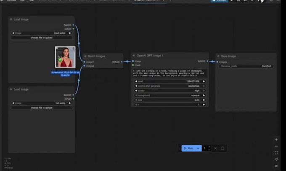Click the highlighted Screenshot 2025-04-30 file label
The width and height of the screenshot is (286, 171).
click(65, 74)
